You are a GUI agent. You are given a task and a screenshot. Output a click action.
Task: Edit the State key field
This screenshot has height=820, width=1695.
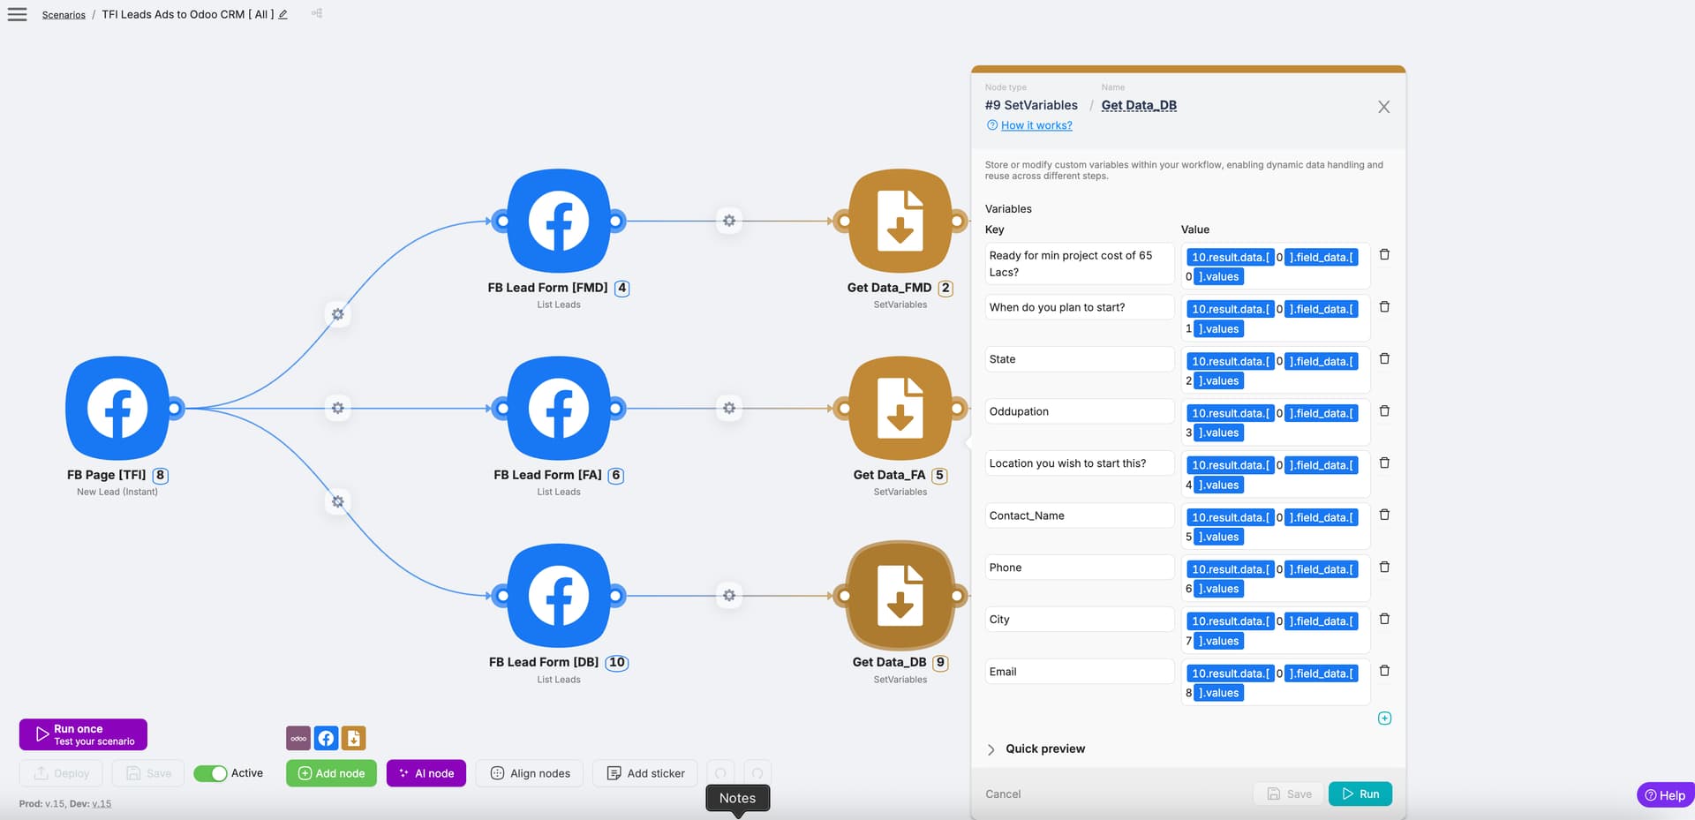click(x=1080, y=359)
